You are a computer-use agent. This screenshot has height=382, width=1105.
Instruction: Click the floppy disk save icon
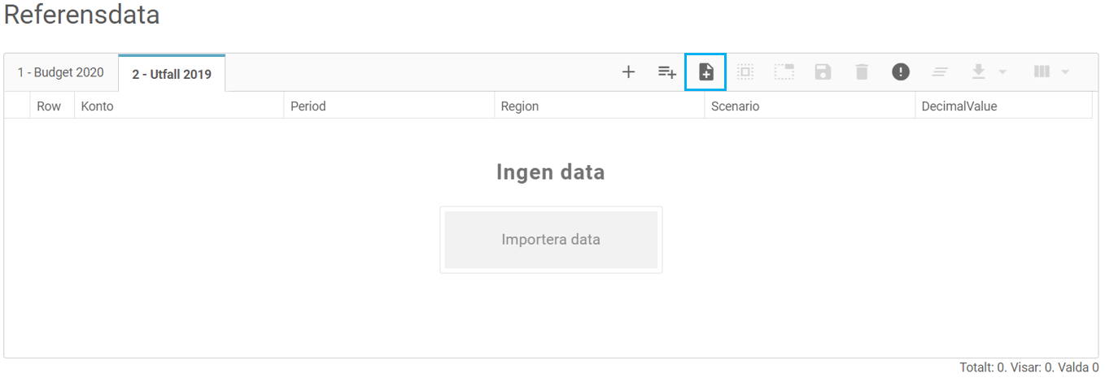tap(823, 72)
